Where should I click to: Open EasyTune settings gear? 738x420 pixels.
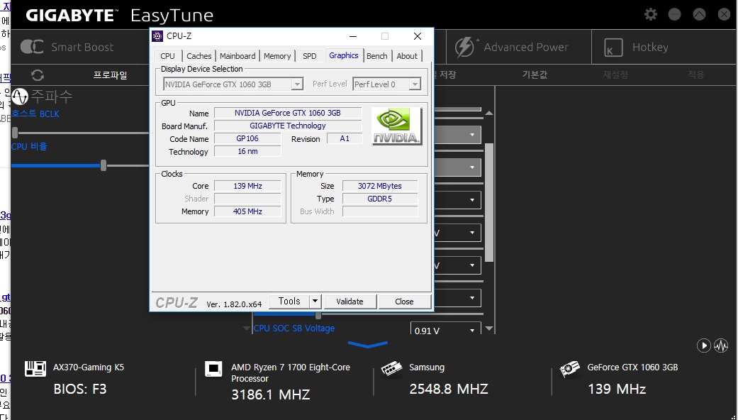[x=651, y=15]
